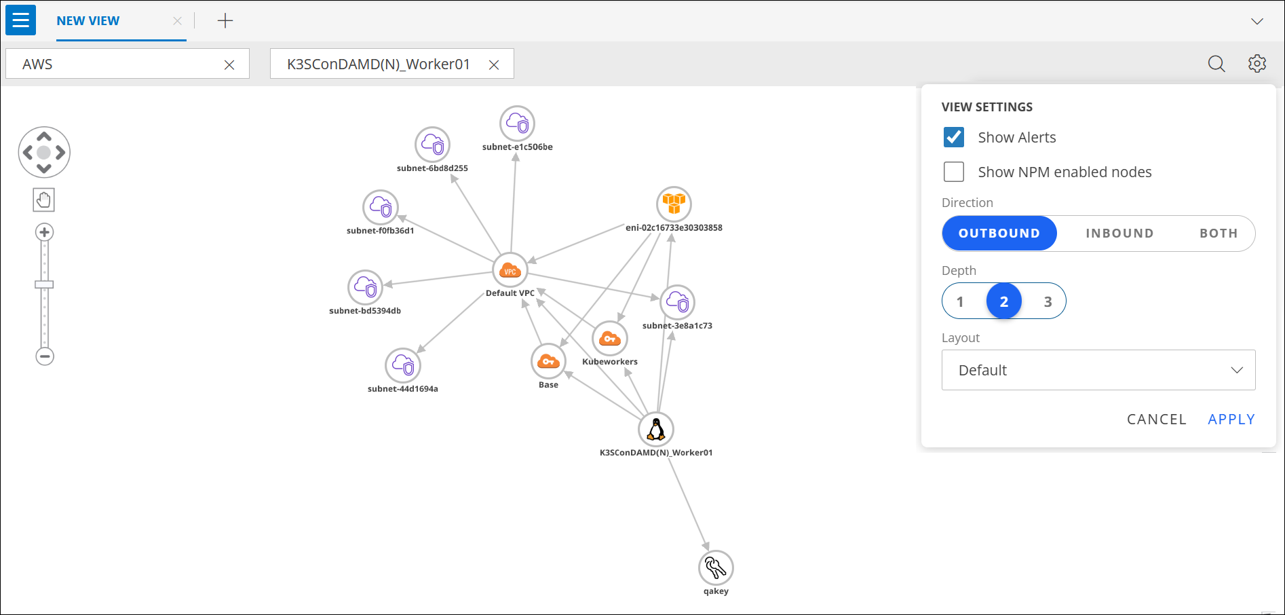Select the K3SConDAMD(N)_Worker01 Linux node
This screenshot has height=615, width=1285.
point(656,430)
